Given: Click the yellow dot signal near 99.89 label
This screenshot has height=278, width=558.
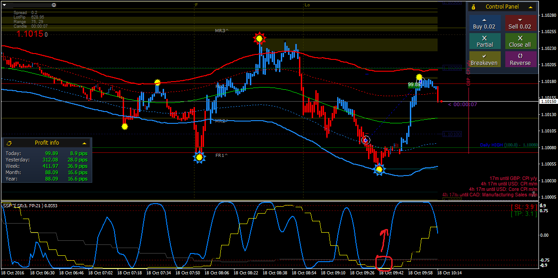Looking at the screenshot, I should click(419, 78).
